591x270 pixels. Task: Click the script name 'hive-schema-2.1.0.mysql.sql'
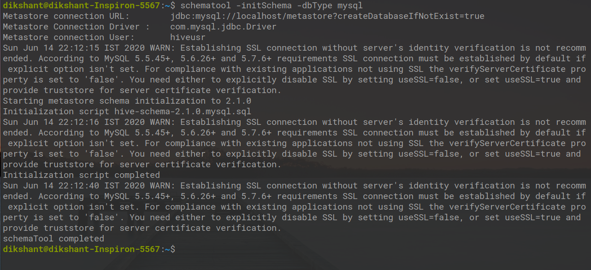click(x=183, y=112)
